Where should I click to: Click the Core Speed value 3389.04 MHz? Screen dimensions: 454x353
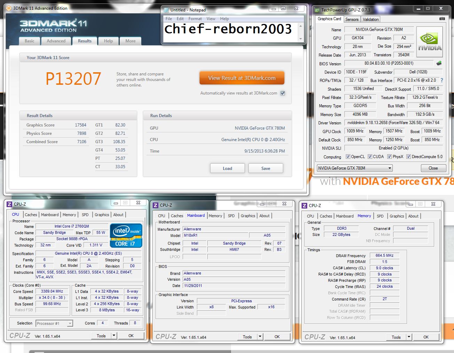pos(52,292)
